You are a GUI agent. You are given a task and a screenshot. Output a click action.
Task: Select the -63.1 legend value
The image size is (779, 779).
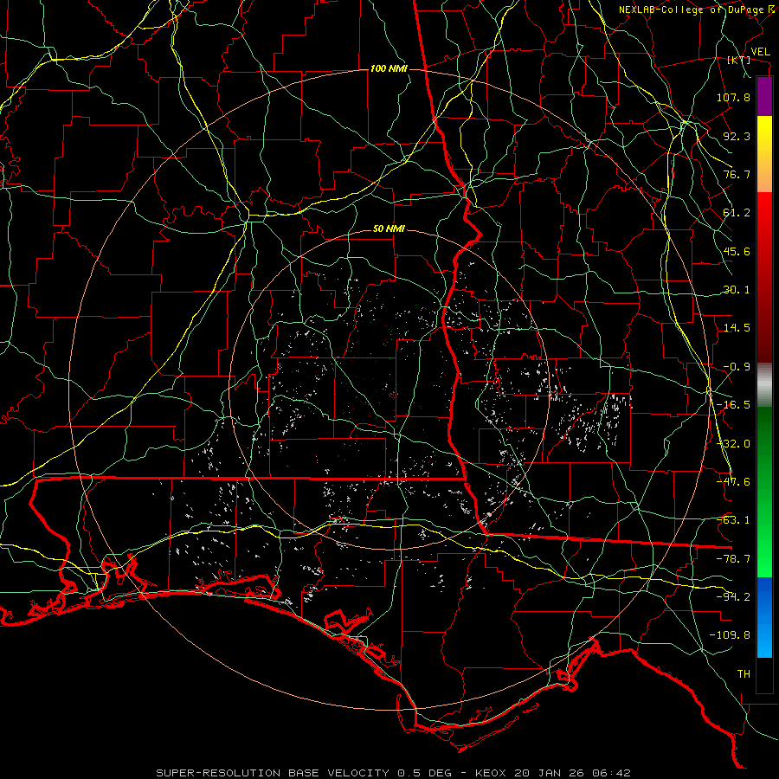(x=733, y=520)
